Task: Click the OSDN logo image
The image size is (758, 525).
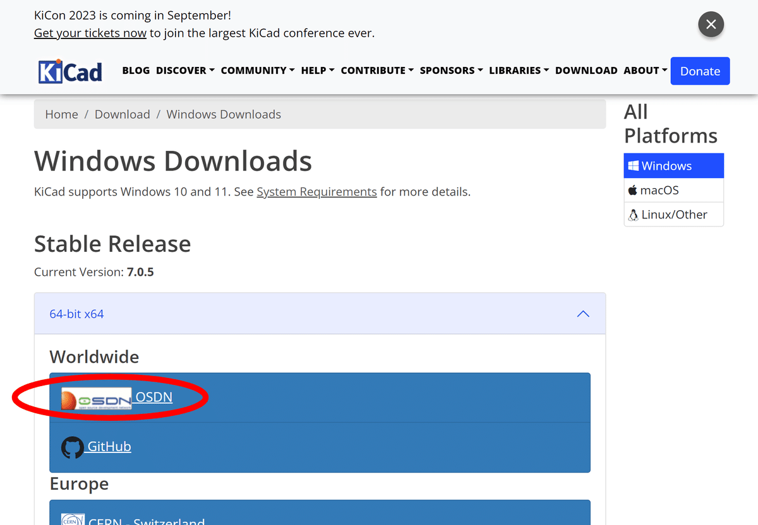Action: pyautogui.click(x=97, y=399)
